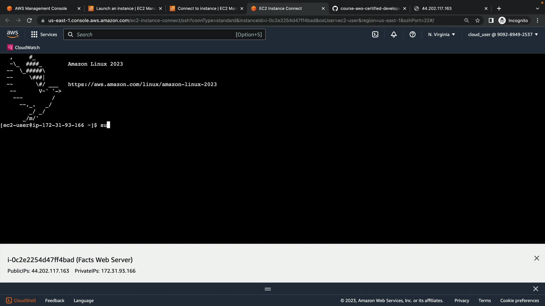Expand the cloud_user account menu
The image size is (545, 306).
click(503, 35)
